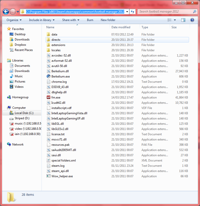
Task: Toggle the preview pane icon
Action: click(x=183, y=20)
